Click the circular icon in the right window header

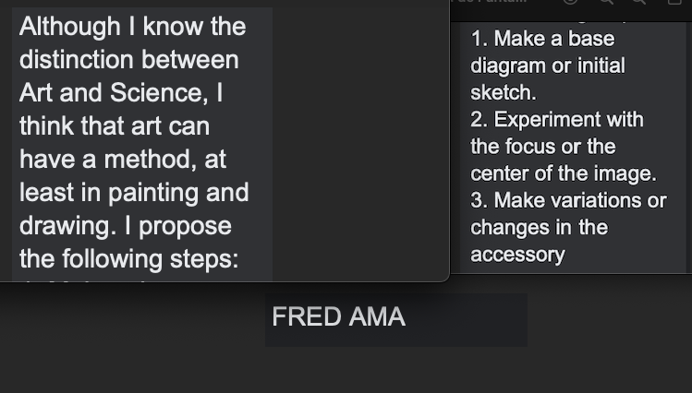(x=570, y=1)
